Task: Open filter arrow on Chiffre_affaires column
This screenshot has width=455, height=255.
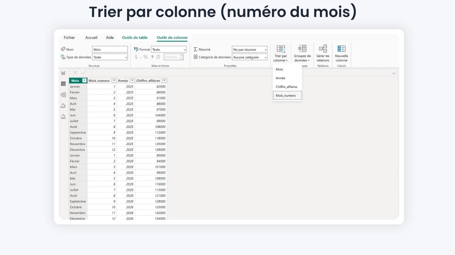Action: [x=164, y=80]
